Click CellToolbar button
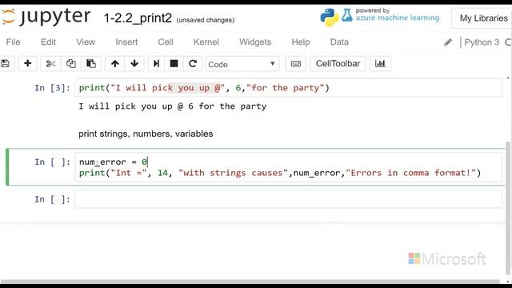 [338, 63]
